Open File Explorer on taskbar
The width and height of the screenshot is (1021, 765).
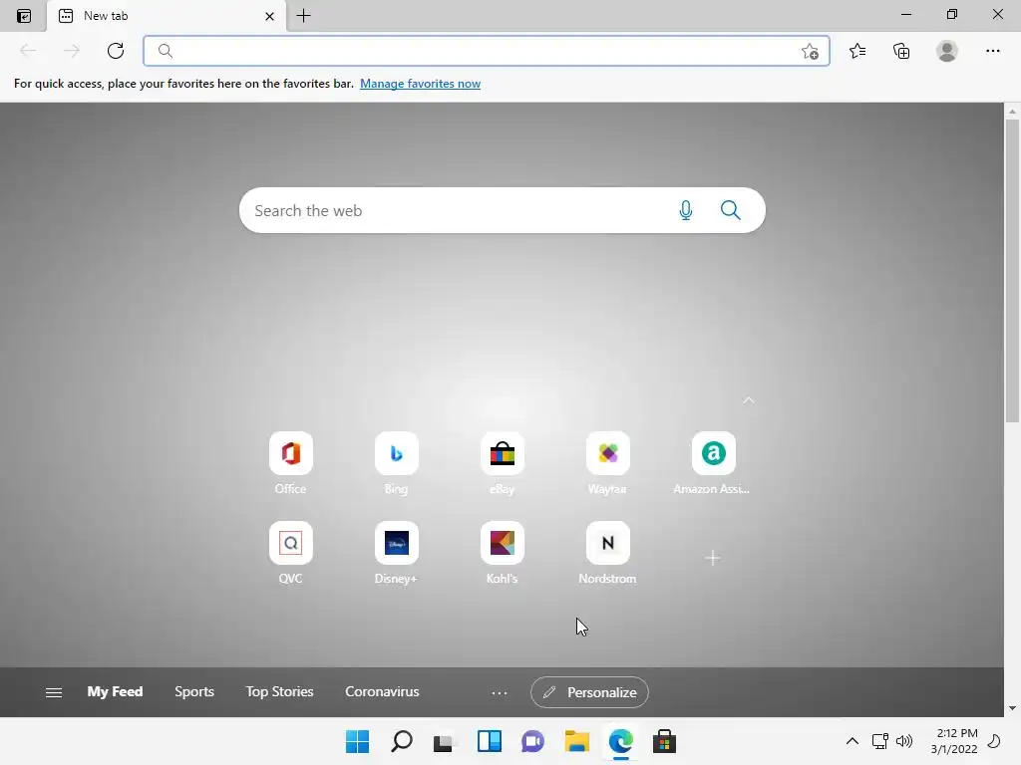577,741
